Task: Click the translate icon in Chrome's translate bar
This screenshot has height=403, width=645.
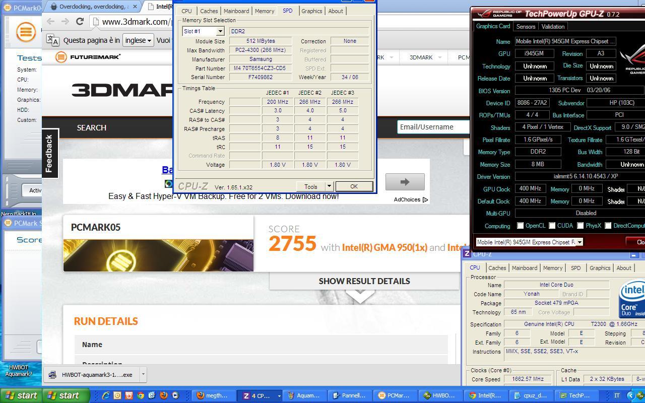Action: [52, 40]
